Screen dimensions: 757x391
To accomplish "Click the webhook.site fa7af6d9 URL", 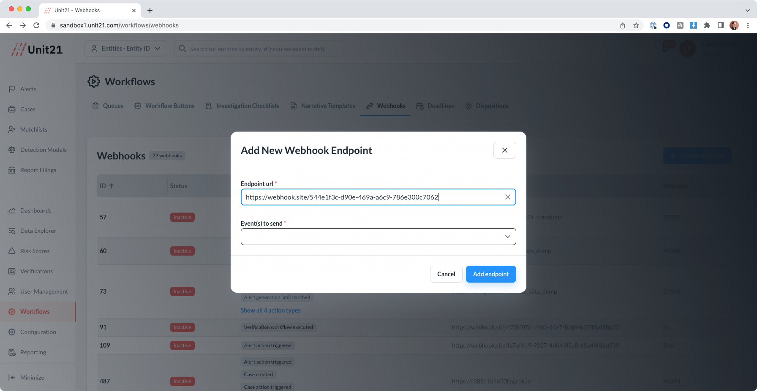I will [x=535, y=345].
